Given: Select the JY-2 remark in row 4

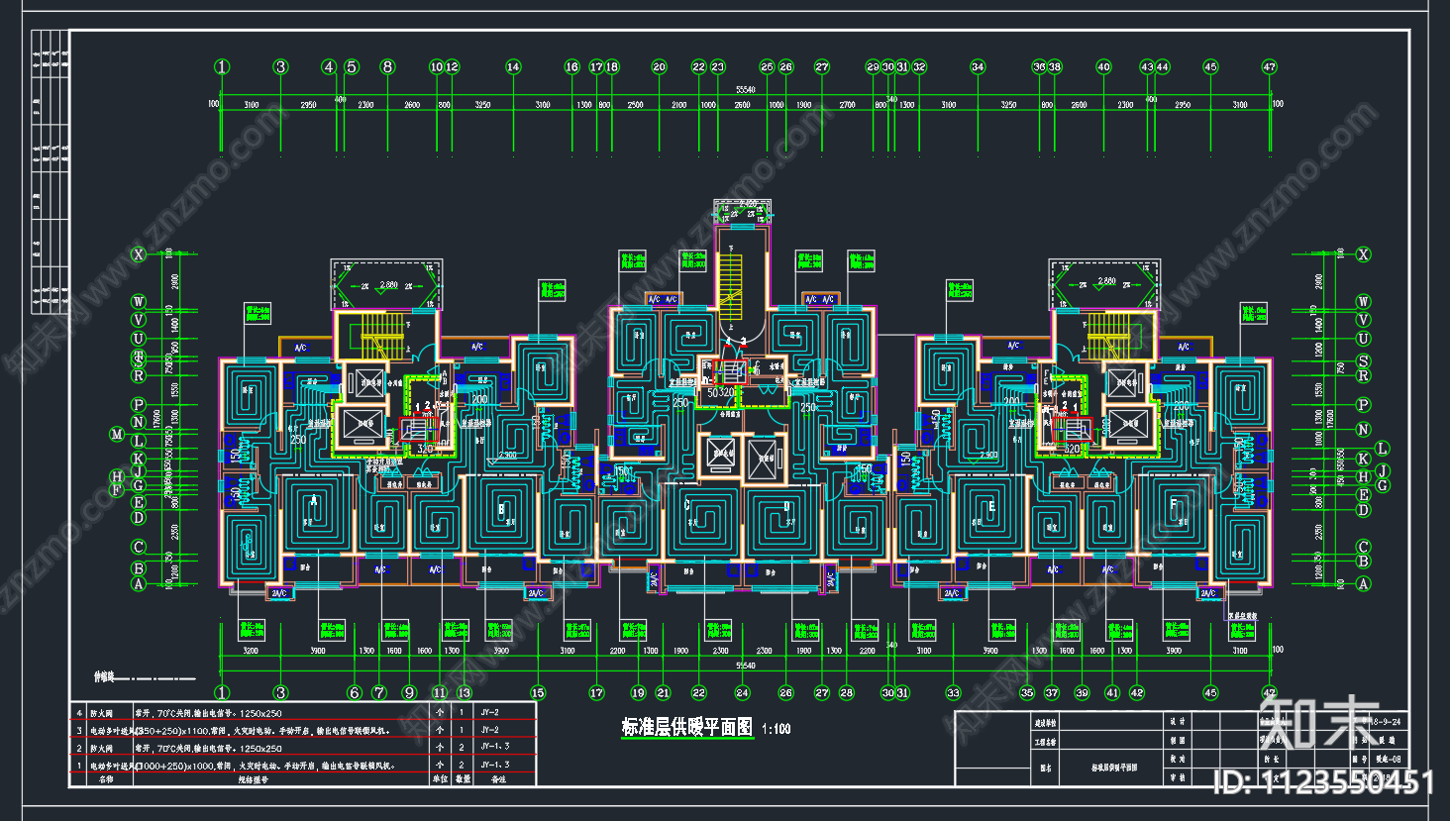Looking at the screenshot, I should [x=489, y=712].
